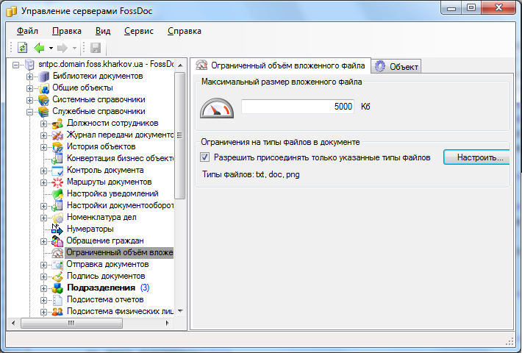The height and width of the screenshot is (353, 522).
Task: Expand the Обращение граждан node
Action: (x=43, y=241)
